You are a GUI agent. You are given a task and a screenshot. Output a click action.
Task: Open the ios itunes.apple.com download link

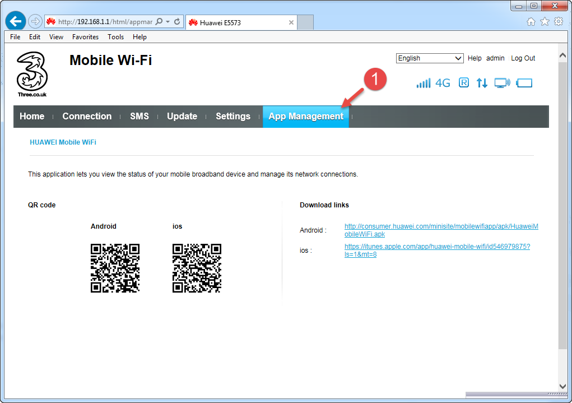pyautogui.click(x=437, y=251)
